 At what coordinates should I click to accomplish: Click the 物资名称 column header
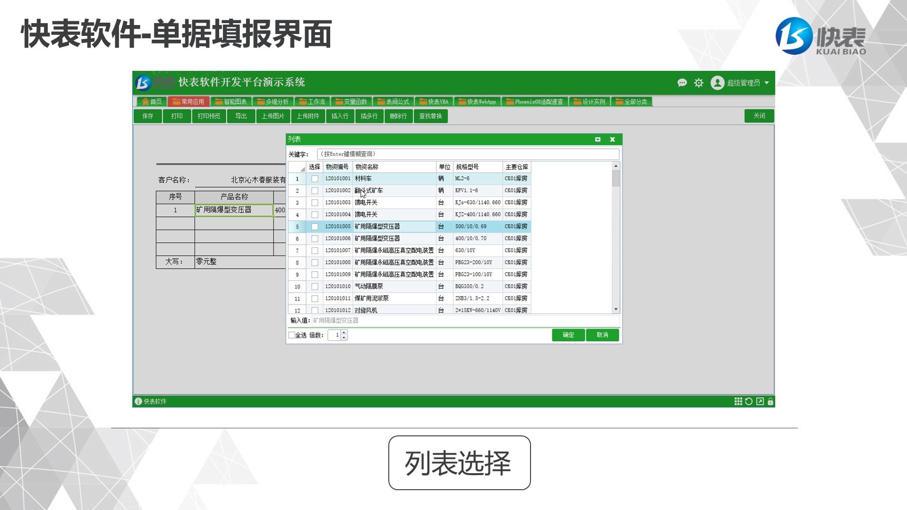[394, 167]
